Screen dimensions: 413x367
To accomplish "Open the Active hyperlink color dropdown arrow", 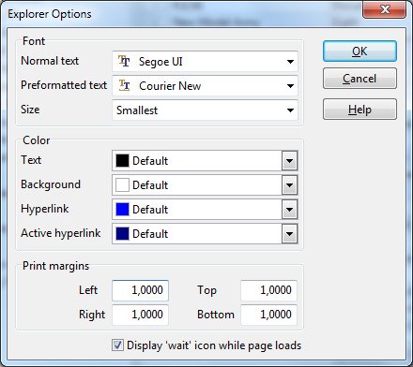I will (289, 234).
